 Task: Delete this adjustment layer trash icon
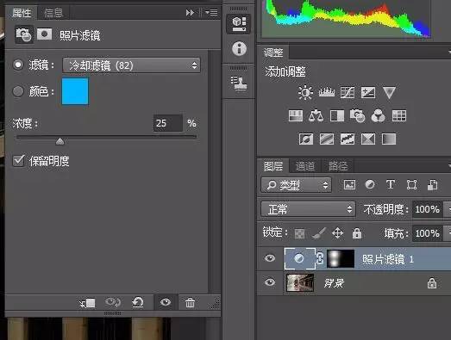click(x=190, y=303)
